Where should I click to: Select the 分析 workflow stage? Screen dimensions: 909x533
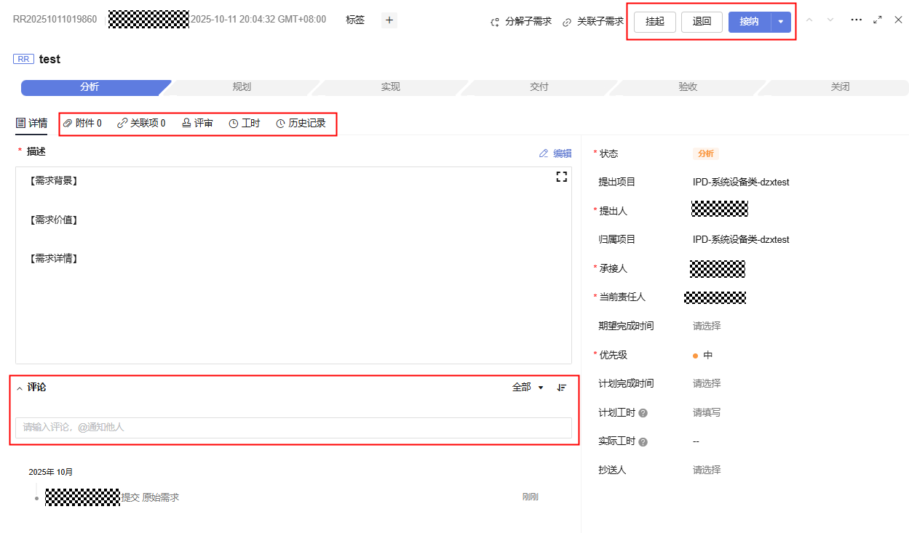[x=90, y=87]
